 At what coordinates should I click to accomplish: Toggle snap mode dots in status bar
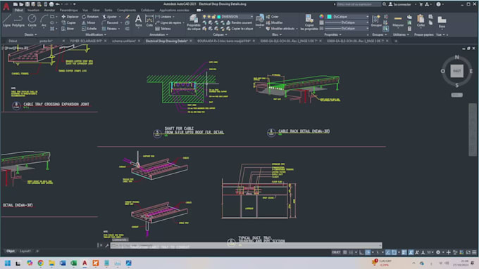351,252
